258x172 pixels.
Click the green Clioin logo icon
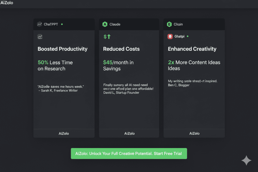click(x=169, y=24)
